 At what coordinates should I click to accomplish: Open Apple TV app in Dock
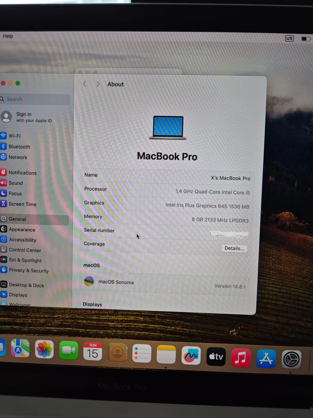pos(216,356)
